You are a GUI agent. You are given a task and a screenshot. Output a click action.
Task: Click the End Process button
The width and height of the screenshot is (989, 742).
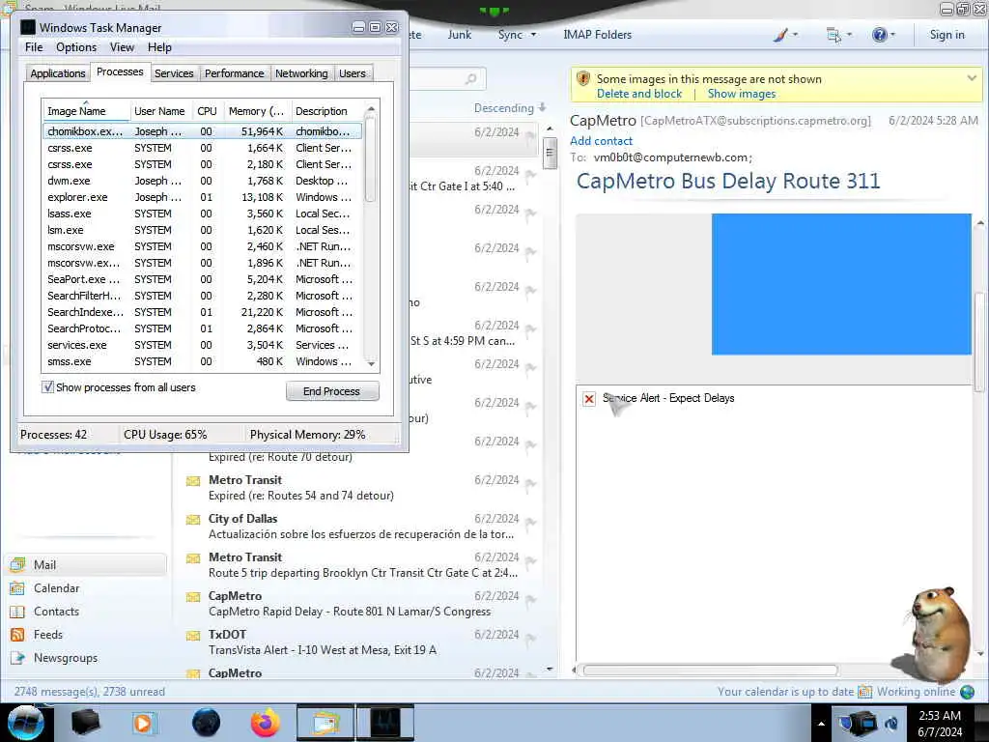(332, 391)
